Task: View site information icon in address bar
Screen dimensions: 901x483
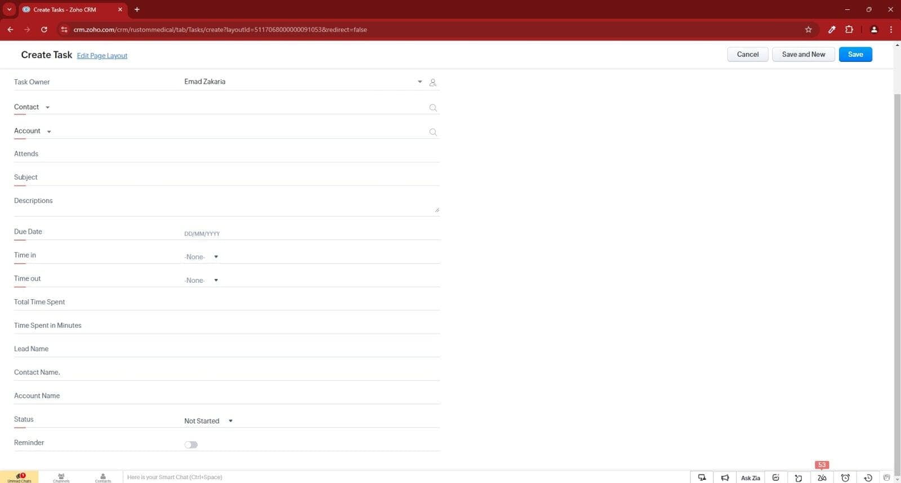Action: (64, 29)
